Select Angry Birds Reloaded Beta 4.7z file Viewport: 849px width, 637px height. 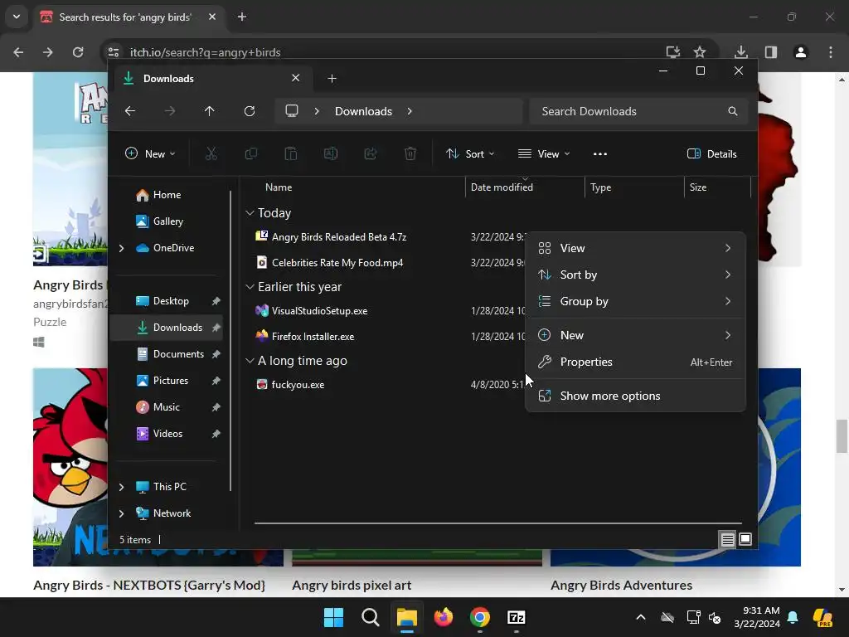[x=338, y=237]
